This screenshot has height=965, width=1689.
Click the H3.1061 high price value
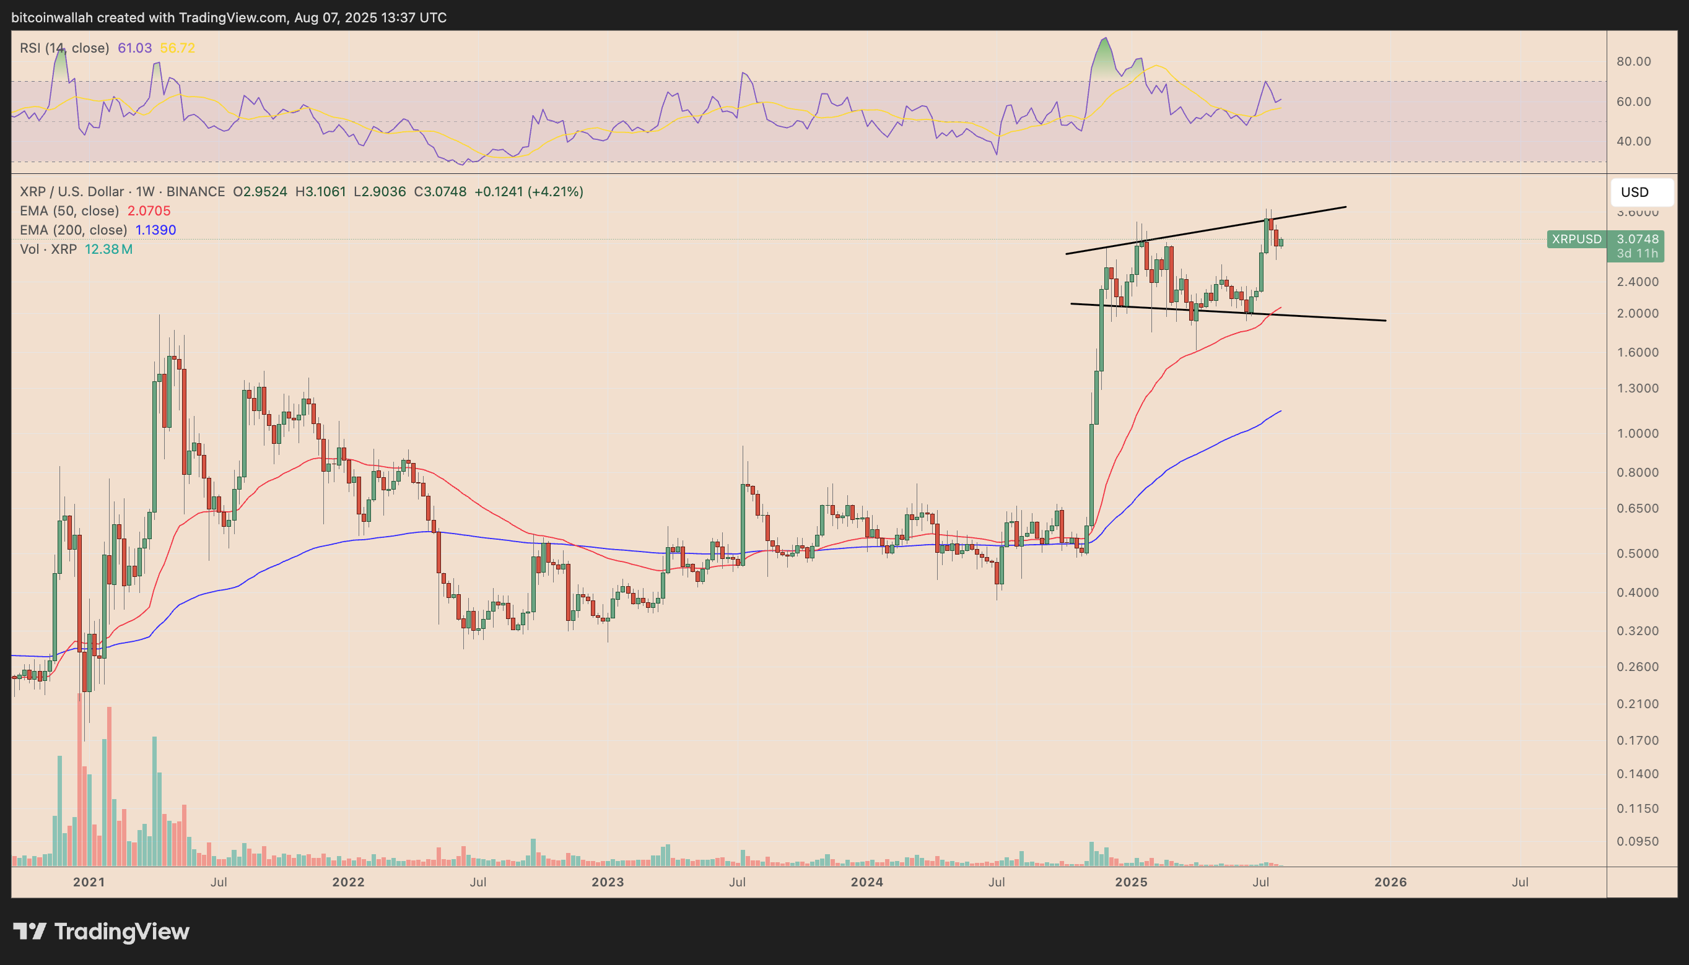(320, 191)
